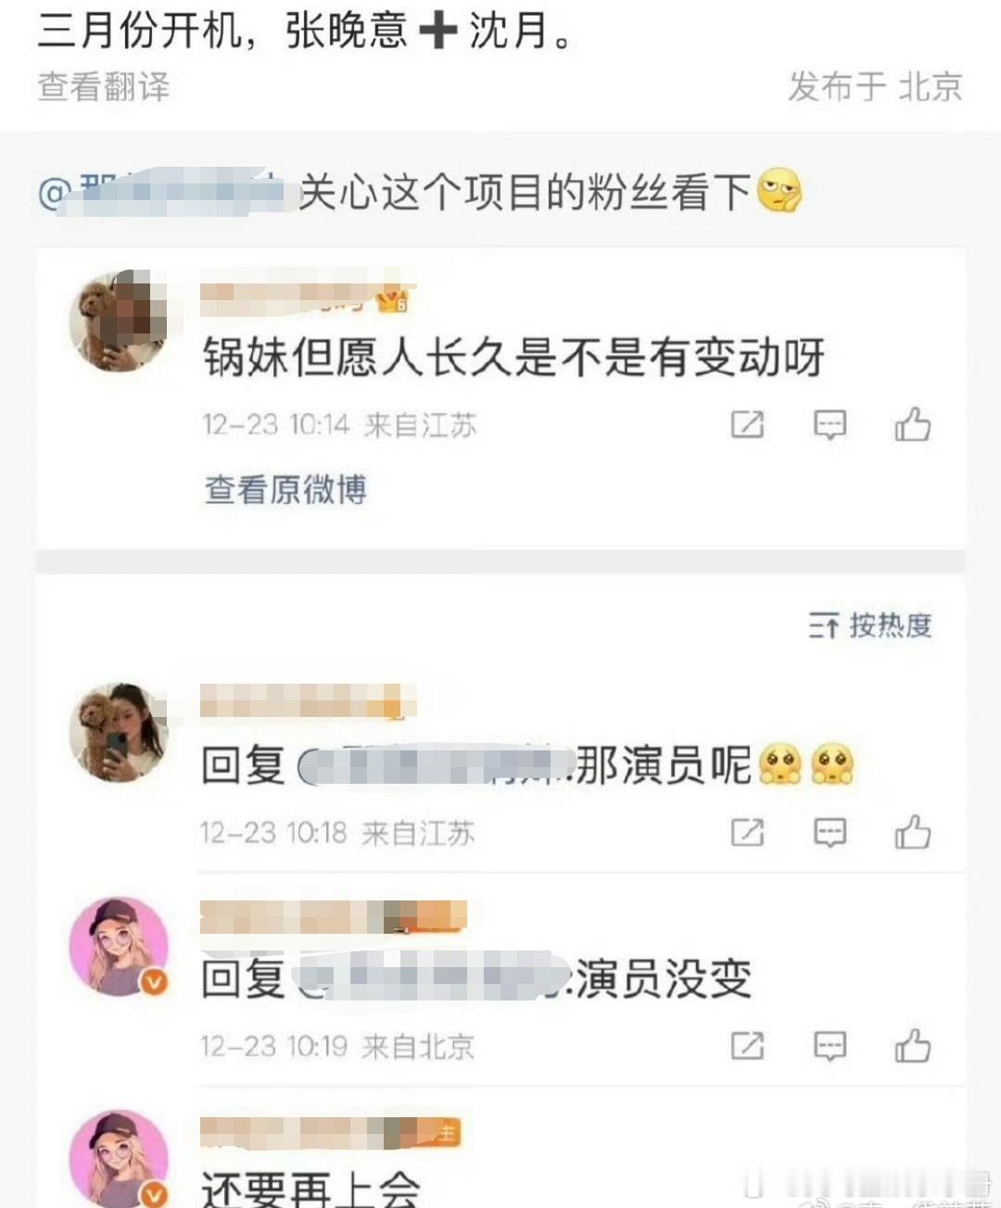
Task: Tap 查看翻译 to translate the post
Action: [x=104, y=87]
